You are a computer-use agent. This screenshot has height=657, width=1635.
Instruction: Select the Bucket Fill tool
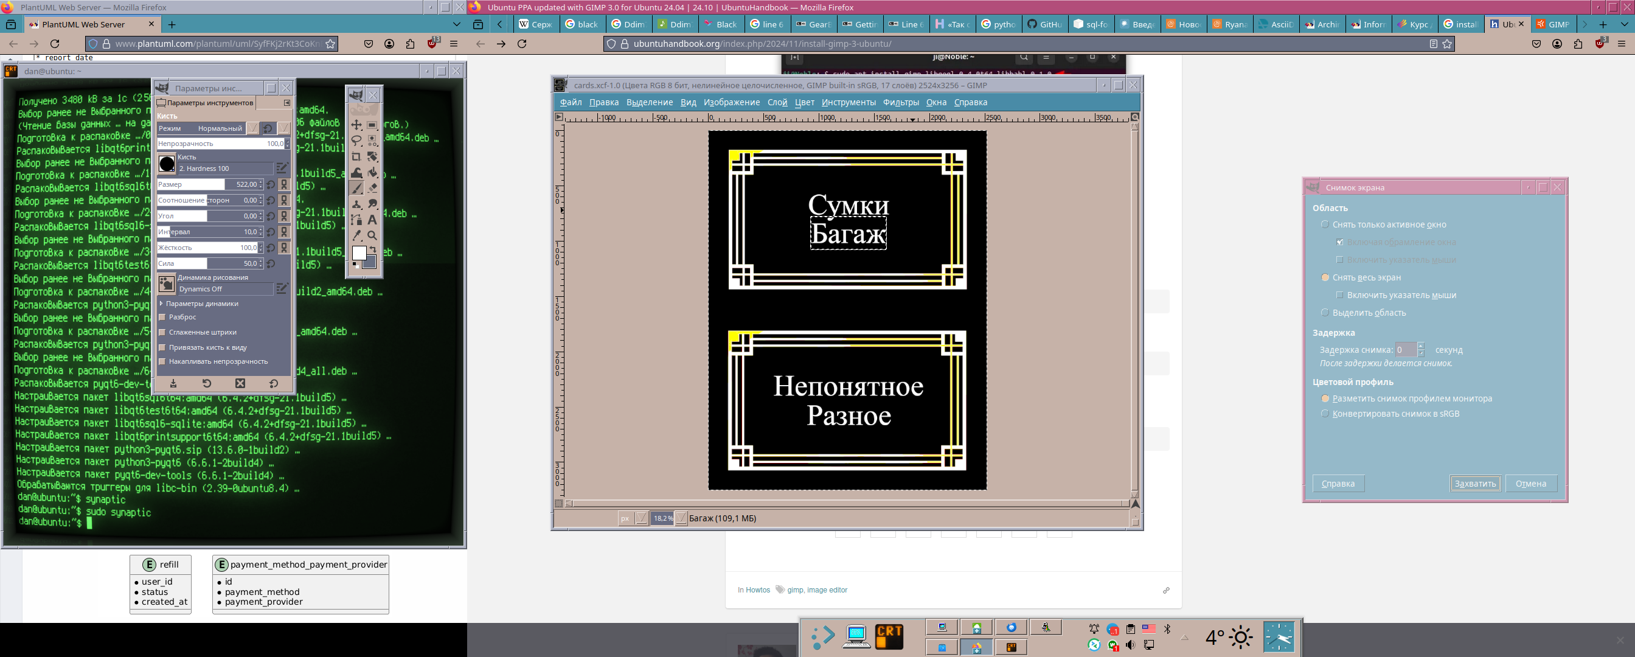[373, 173]
